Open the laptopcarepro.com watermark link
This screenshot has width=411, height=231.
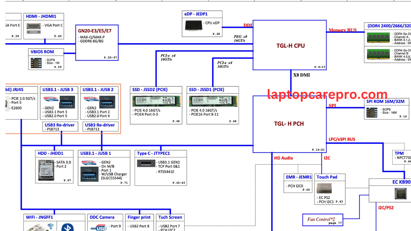tap(328, 95)
